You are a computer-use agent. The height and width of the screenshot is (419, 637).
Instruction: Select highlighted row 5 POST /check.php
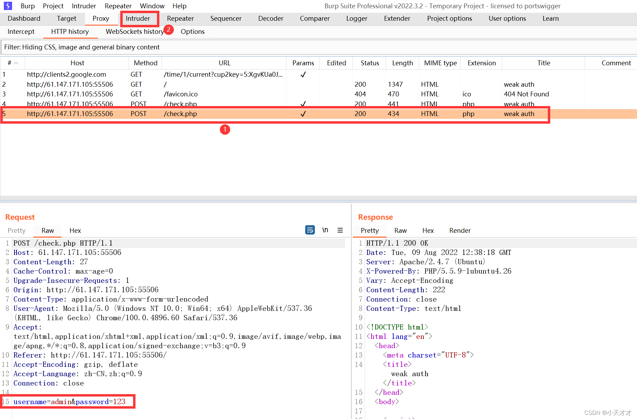(318, 114)
